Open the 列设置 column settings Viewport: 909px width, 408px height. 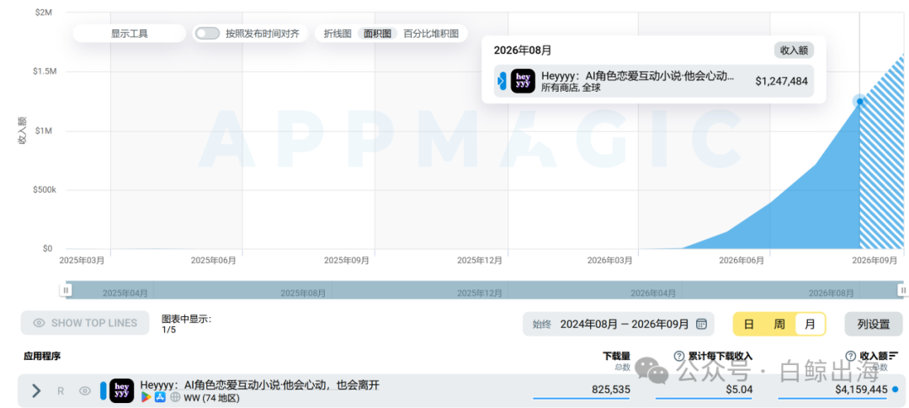coord(873,324)
